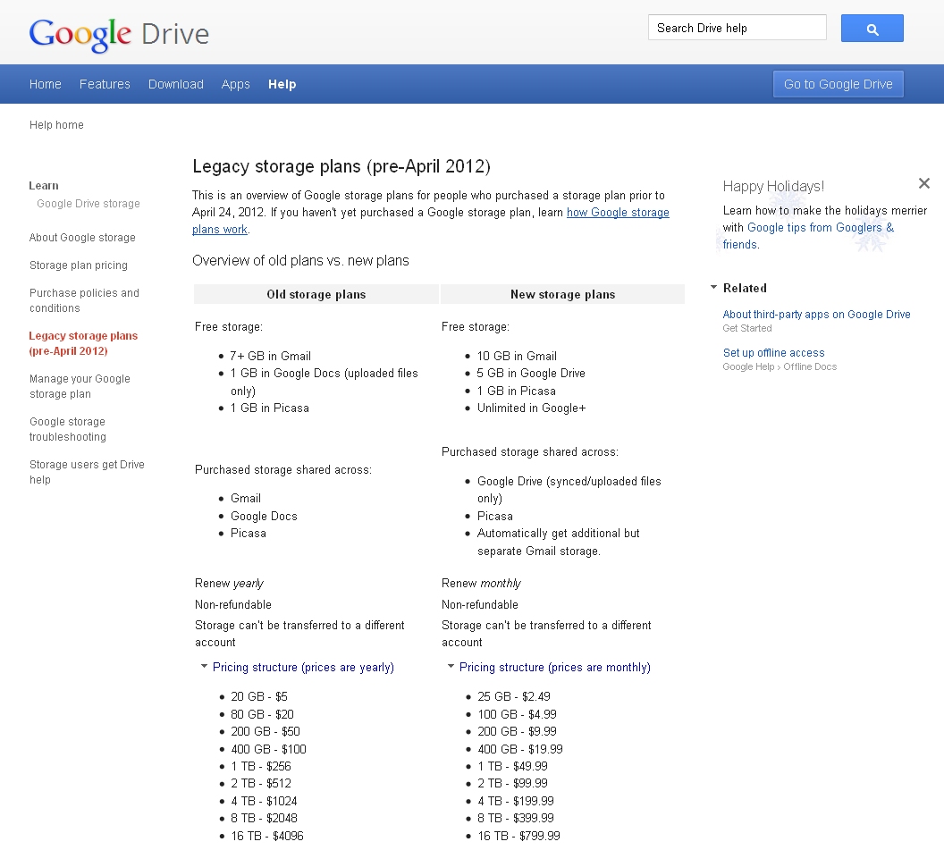Click the 1 TB - $256 price entry

(261, 767)
